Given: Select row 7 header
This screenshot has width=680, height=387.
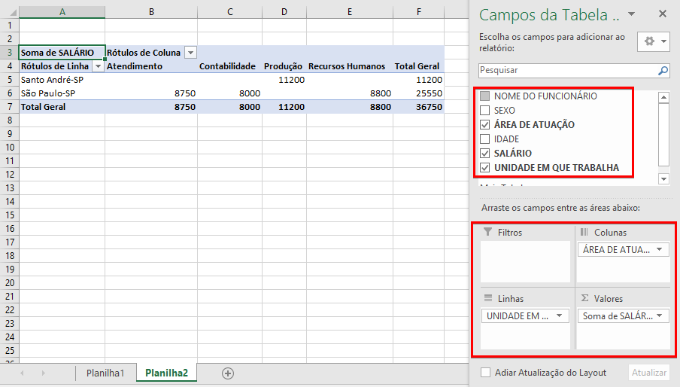Looking at the screenshot, I should [10, 107].
